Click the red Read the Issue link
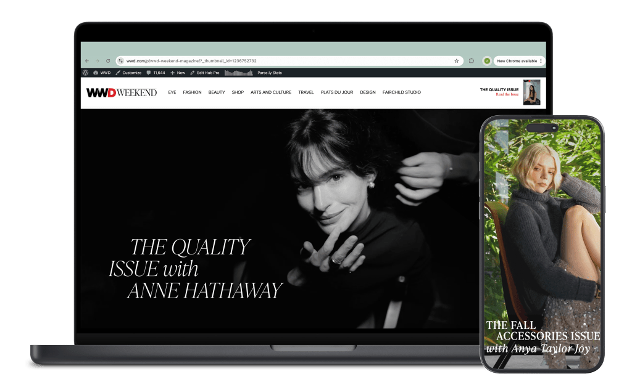This screenshot has width=632, height=382. (x=507, y=94)
